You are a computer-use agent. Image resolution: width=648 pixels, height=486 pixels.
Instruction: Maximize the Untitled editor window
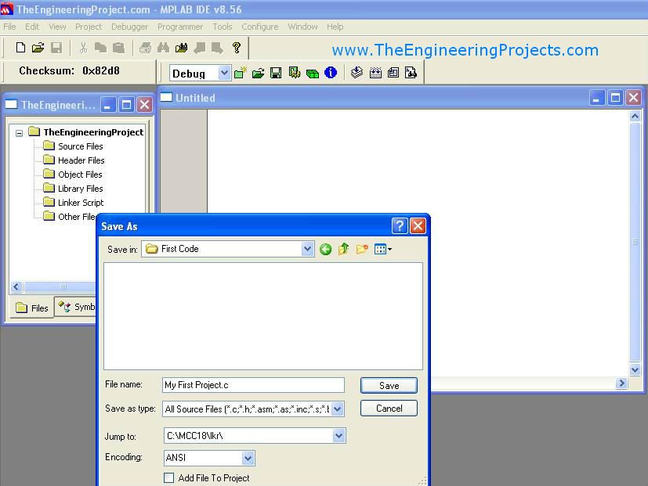615,98
